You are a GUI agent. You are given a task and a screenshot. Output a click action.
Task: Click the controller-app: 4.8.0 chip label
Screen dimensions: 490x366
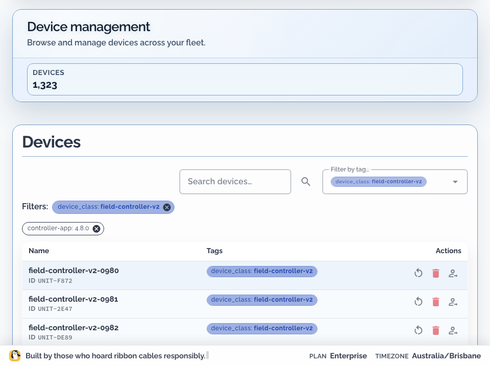pos(58,229)
